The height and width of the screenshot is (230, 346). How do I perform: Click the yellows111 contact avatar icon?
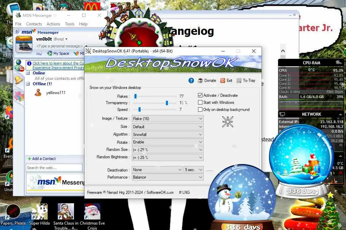point(38,93)
